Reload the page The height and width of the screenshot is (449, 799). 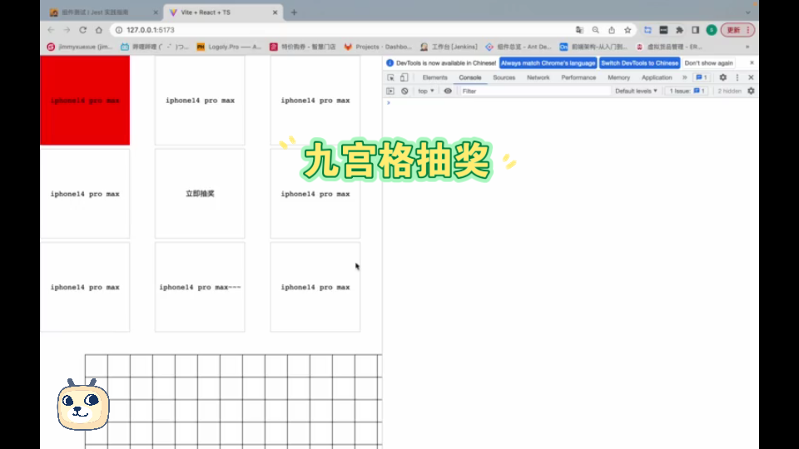click(82, 30)
